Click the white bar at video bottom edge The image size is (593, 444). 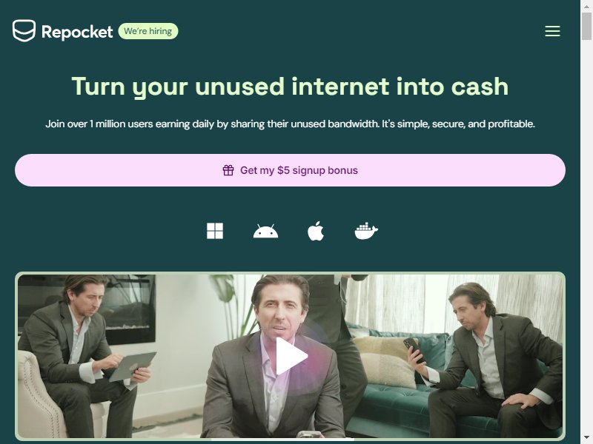(x=282, y=440)
